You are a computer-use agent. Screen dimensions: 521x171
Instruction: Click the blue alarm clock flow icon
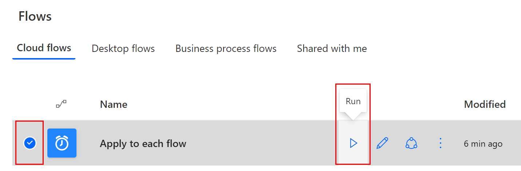point(62,143)
